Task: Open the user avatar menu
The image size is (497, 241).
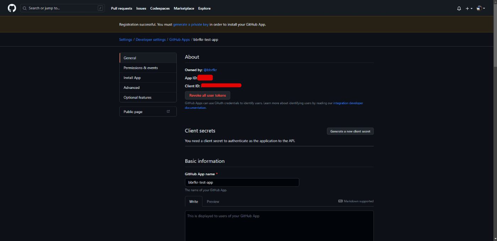Action: (x=481, y=8)
